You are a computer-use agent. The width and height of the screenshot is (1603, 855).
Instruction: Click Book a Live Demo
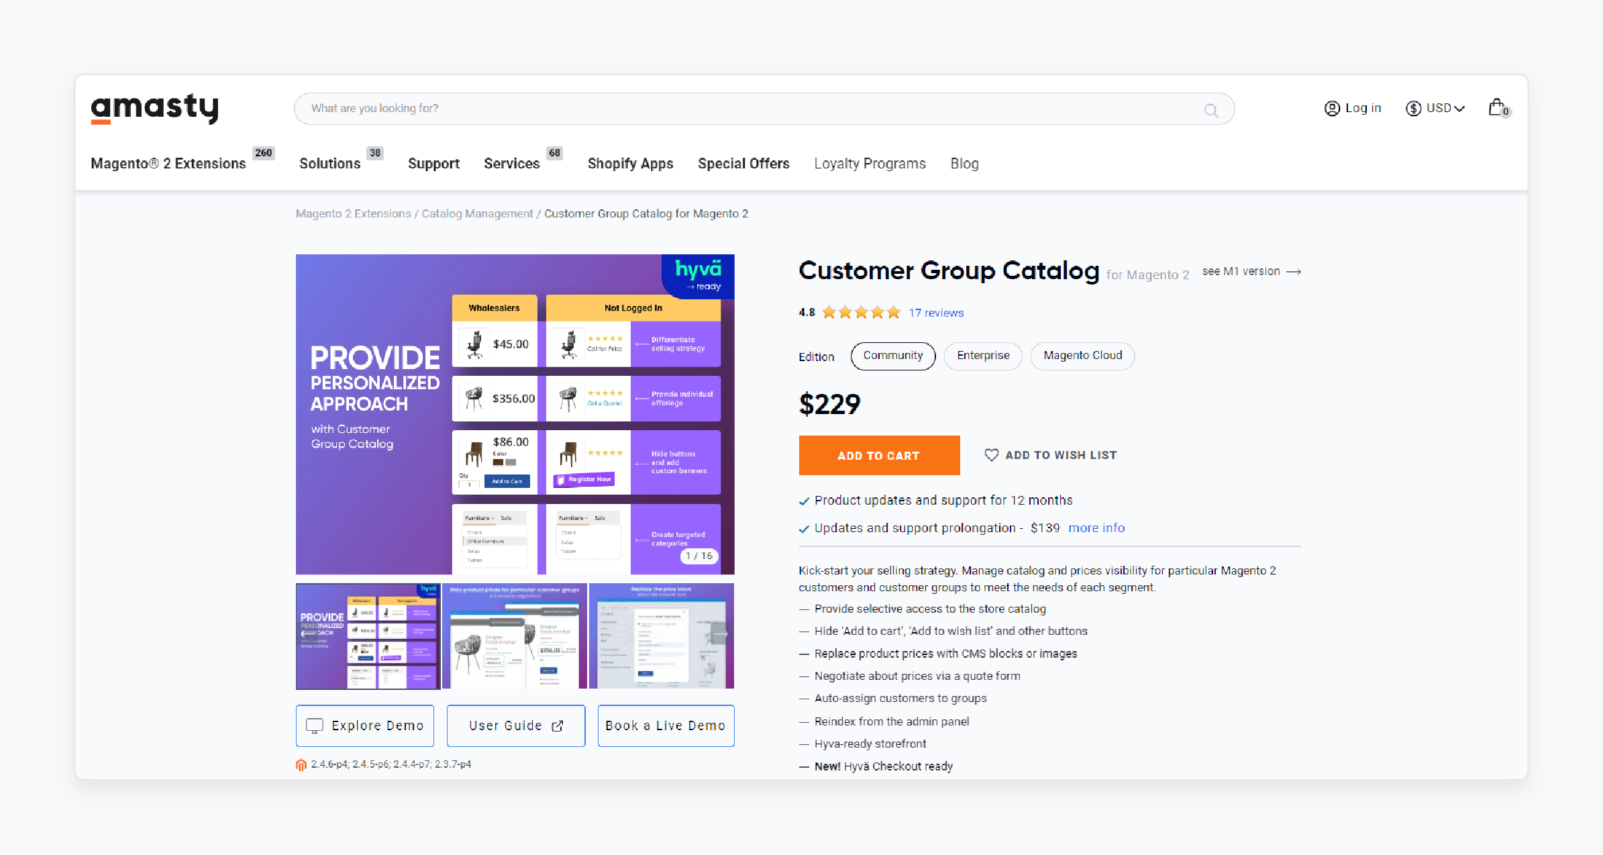point(666,725)
